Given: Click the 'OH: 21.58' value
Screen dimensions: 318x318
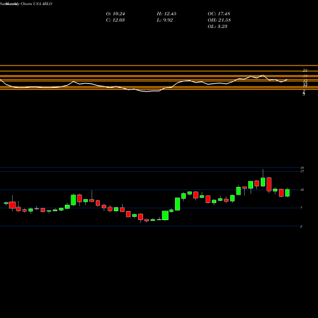Looking at the screenshot, I should [x=219, y=20].
